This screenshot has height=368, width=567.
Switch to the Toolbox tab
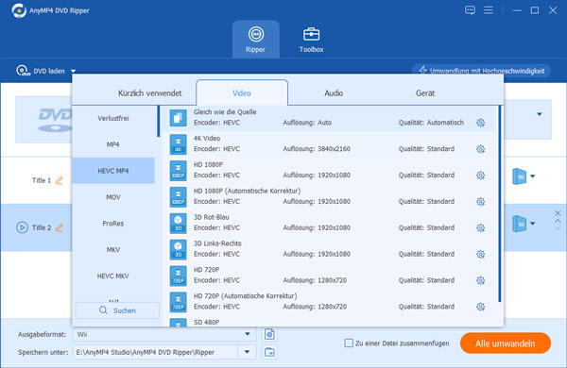[311, 40]
